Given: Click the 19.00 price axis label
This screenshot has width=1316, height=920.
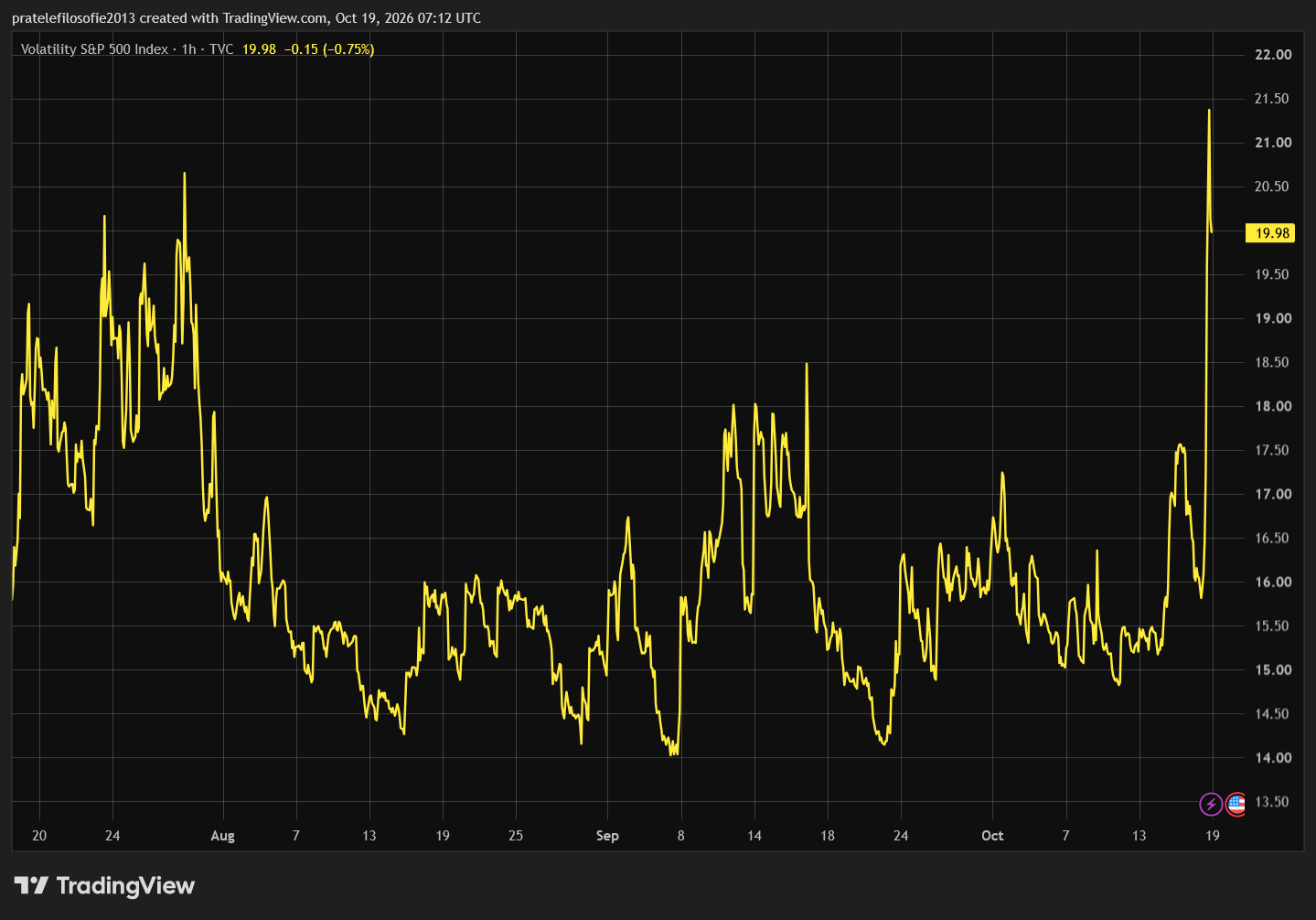Looking at the screenshot, I should tap(1273, 318).
